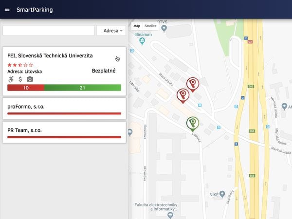Viewport: 292px width, 219px height.
Task: Click the star rating on FEI card
Action: [20, 65]
